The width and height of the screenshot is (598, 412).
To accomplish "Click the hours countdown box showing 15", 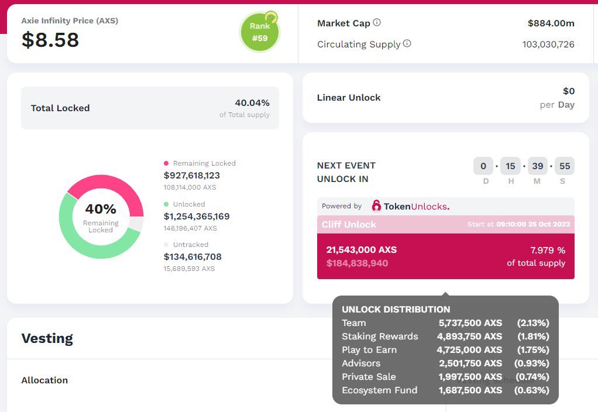I will pos(510,166).
